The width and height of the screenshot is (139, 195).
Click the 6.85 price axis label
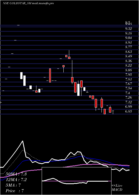pos(128,111)
